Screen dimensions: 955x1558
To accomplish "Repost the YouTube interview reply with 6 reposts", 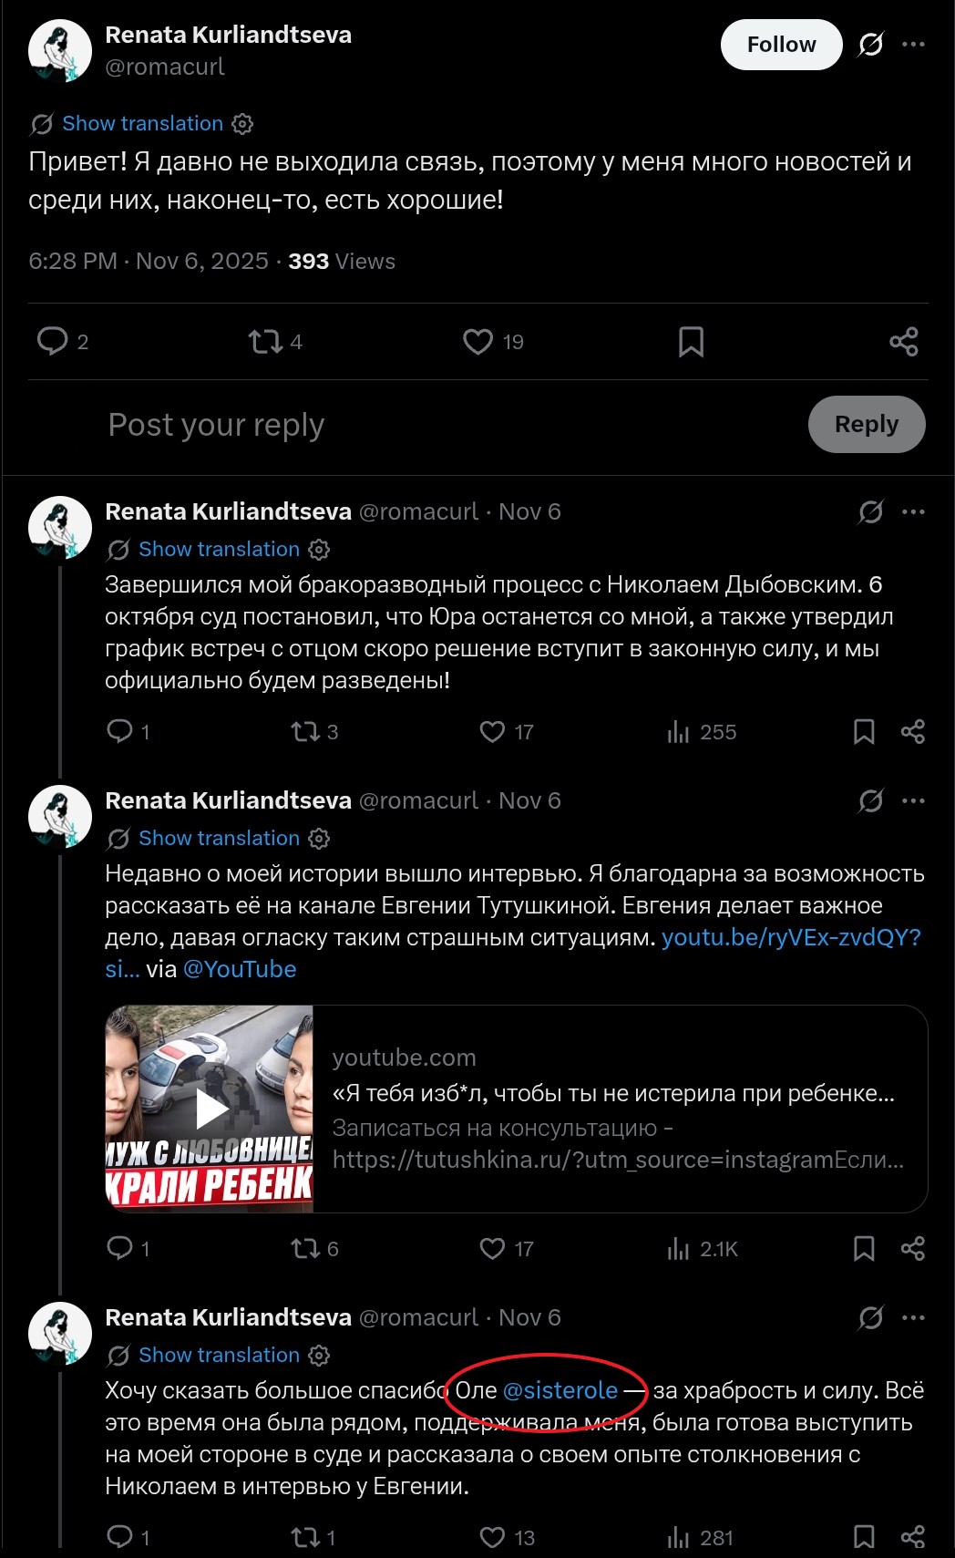I will [304, 1249].
